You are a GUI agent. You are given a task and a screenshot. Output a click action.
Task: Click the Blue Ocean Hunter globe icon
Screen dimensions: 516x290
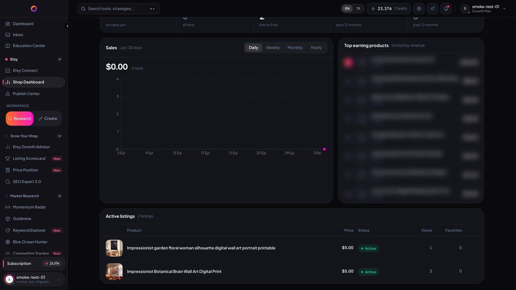8,242
